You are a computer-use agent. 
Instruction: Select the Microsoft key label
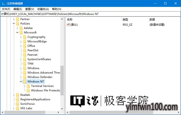point(30,33)
